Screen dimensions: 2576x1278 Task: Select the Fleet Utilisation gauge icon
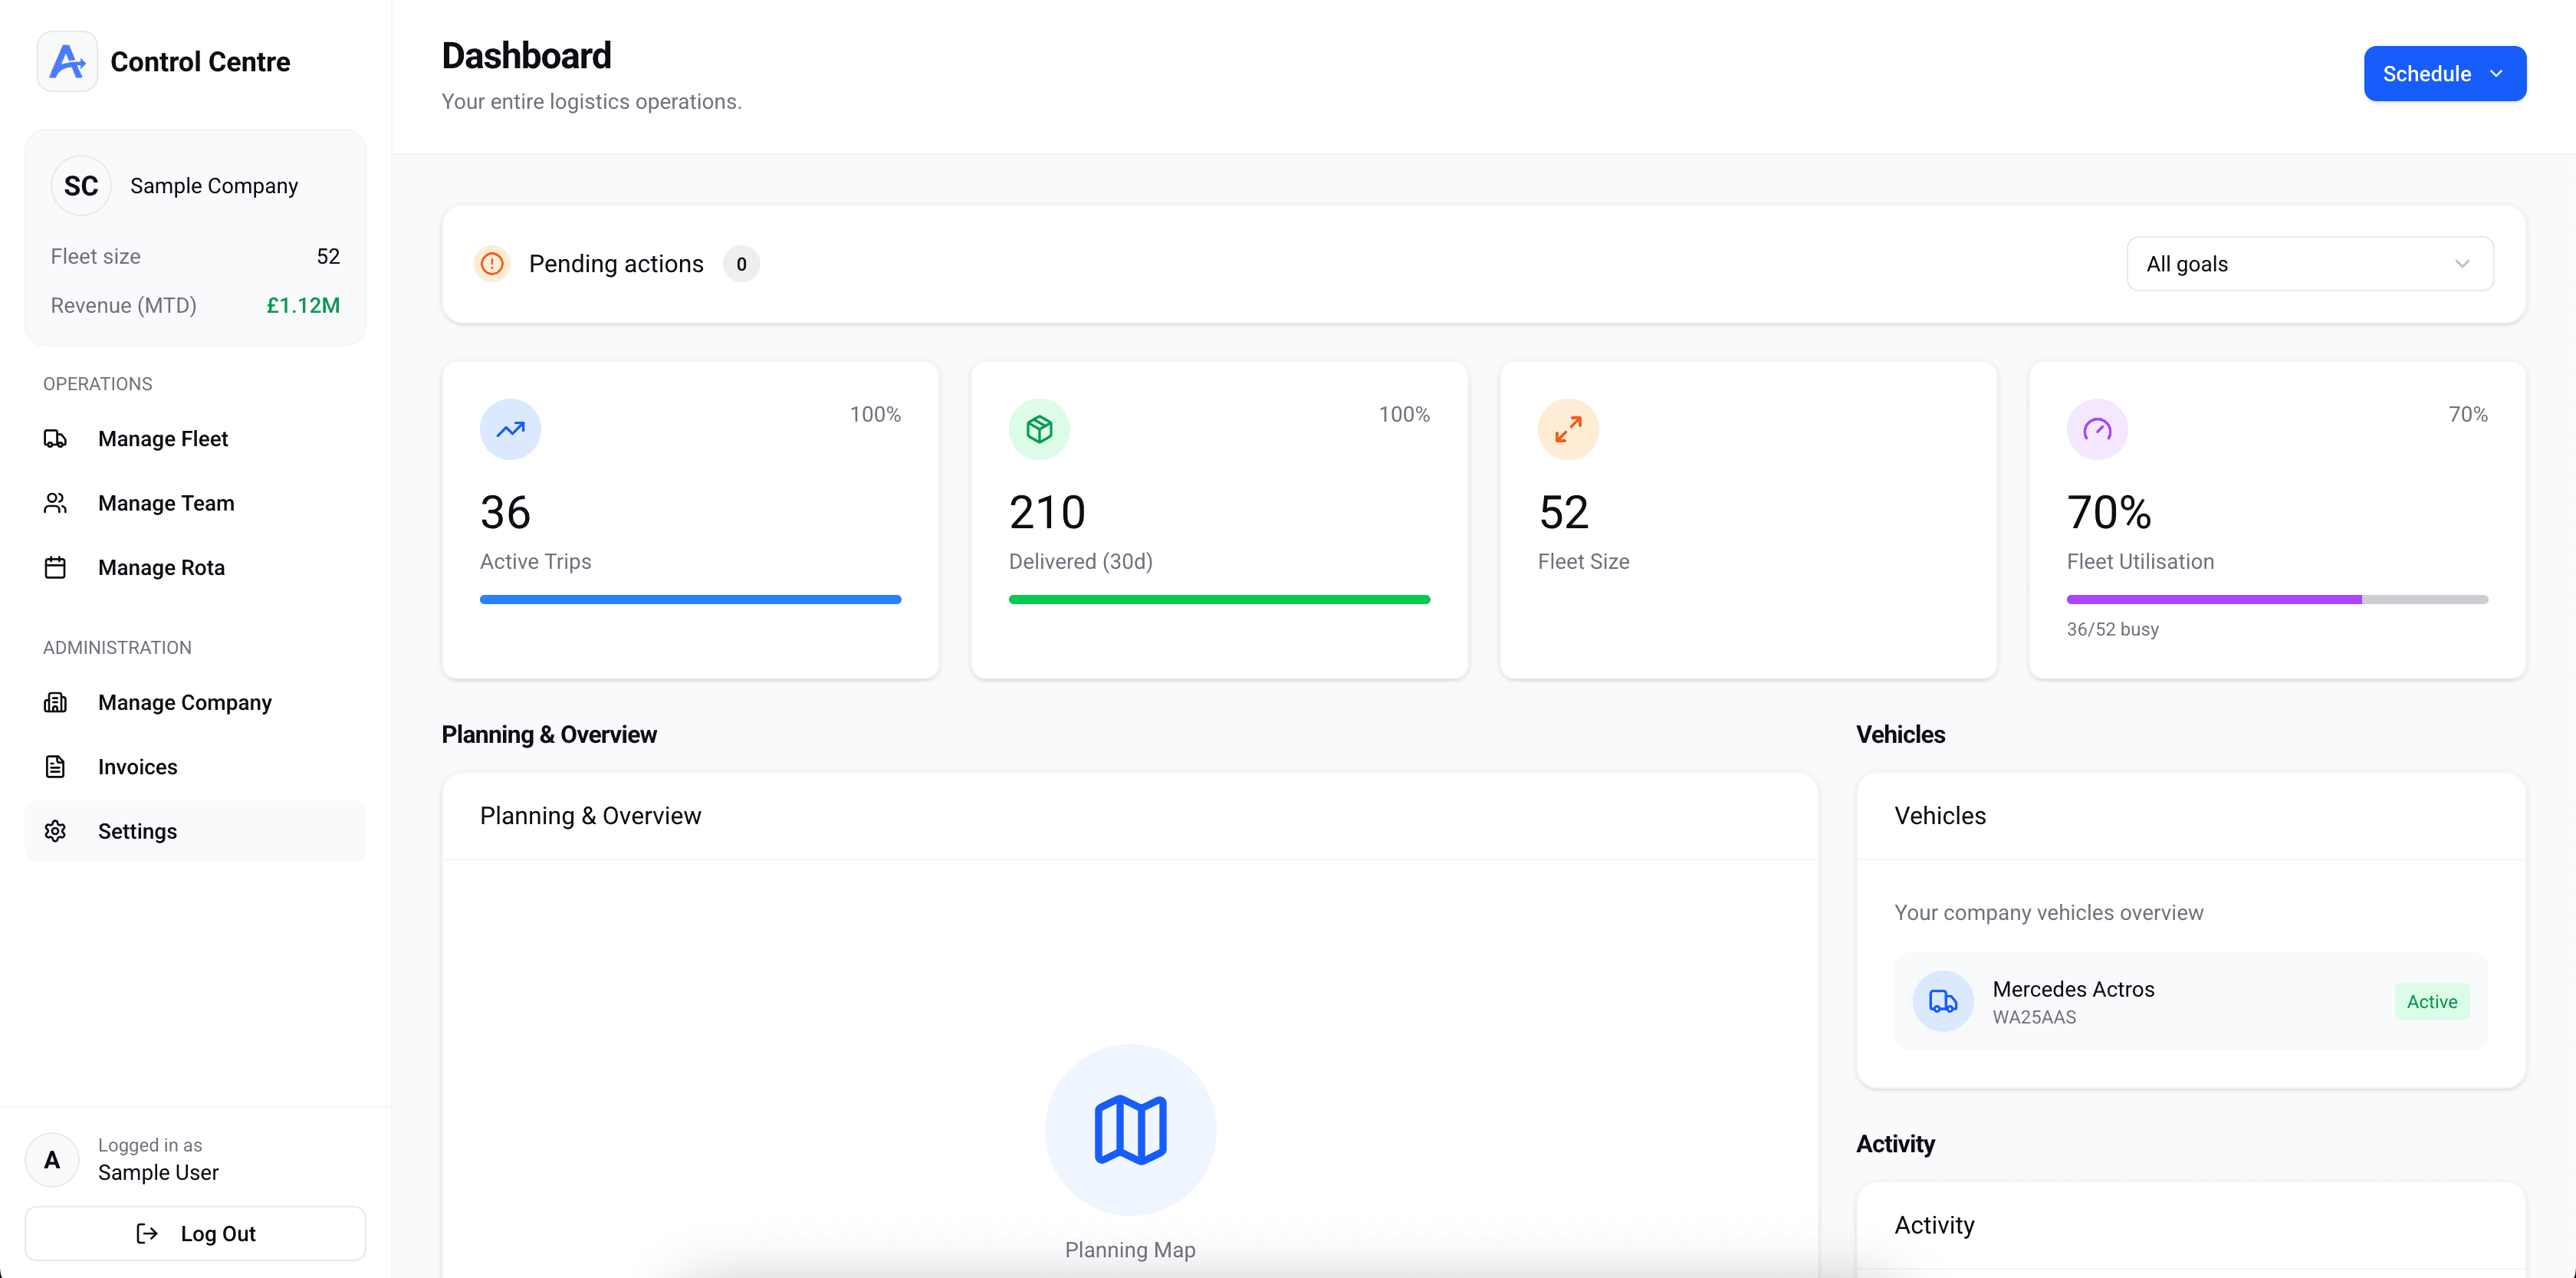point(2097,428)
